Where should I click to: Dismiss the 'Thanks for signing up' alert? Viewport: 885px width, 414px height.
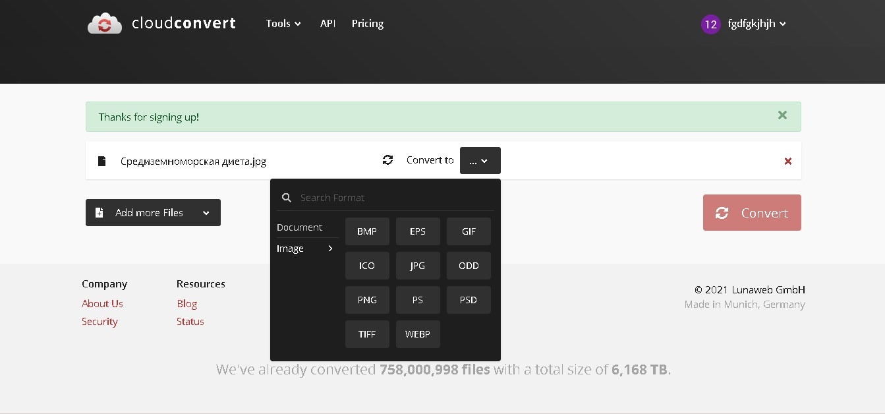pyautogui.click(x=782, y=115)
